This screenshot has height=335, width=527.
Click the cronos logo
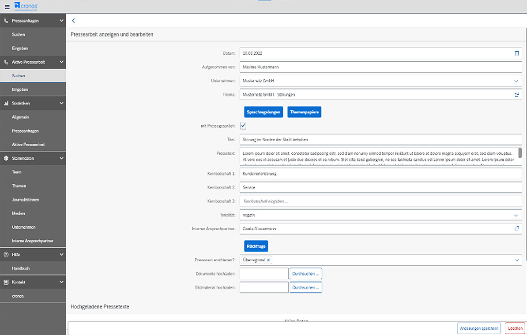pos(26,6)
